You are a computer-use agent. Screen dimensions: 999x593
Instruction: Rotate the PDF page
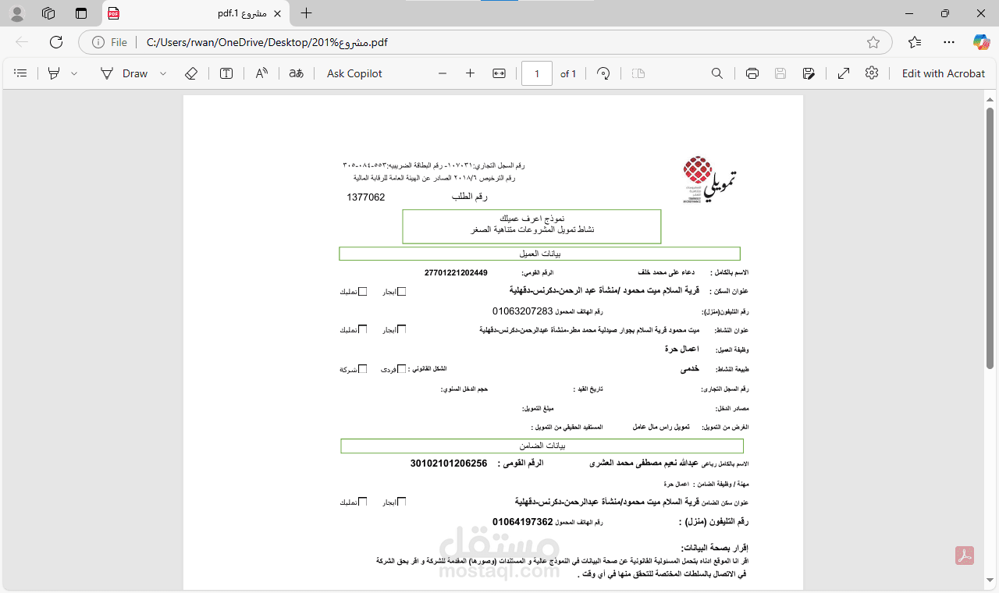click(x=603, y=73)
